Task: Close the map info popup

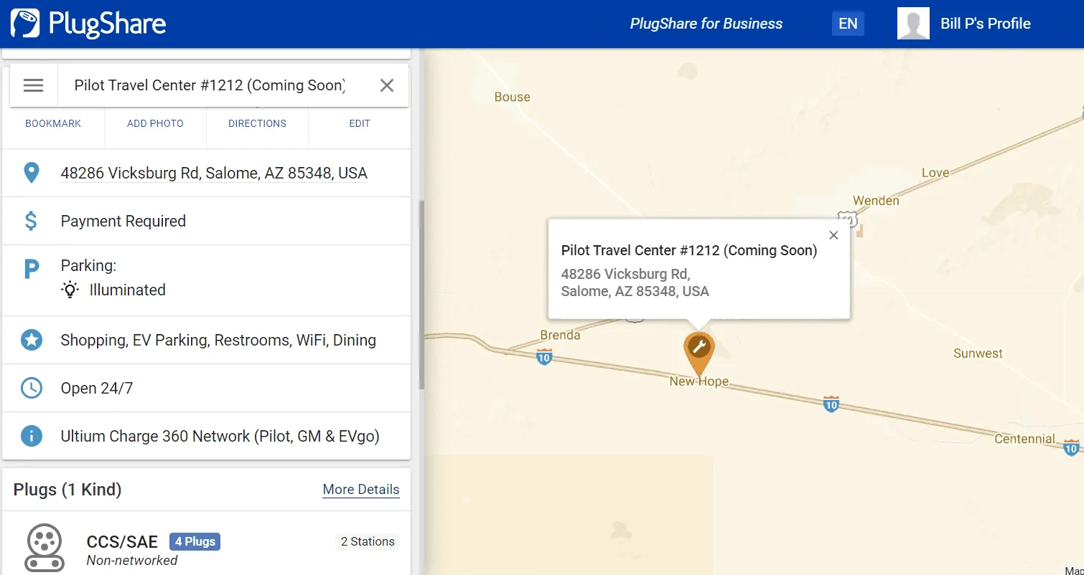Action: click(x=833, y=235)
